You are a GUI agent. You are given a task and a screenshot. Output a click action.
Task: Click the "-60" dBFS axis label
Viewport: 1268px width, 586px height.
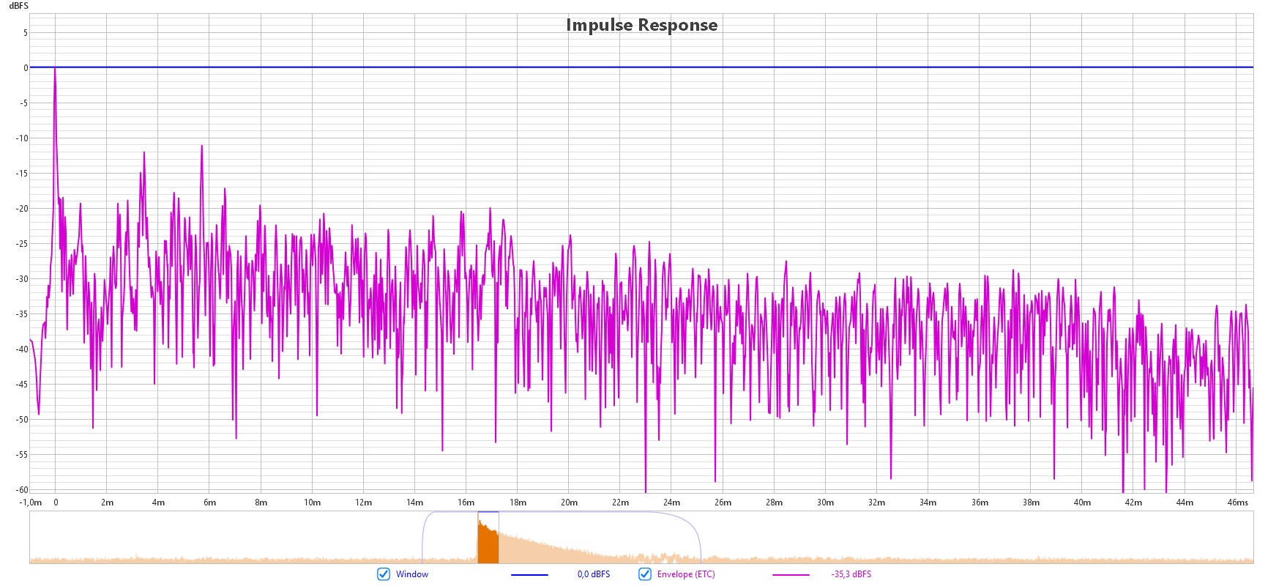tap(23, 490)
